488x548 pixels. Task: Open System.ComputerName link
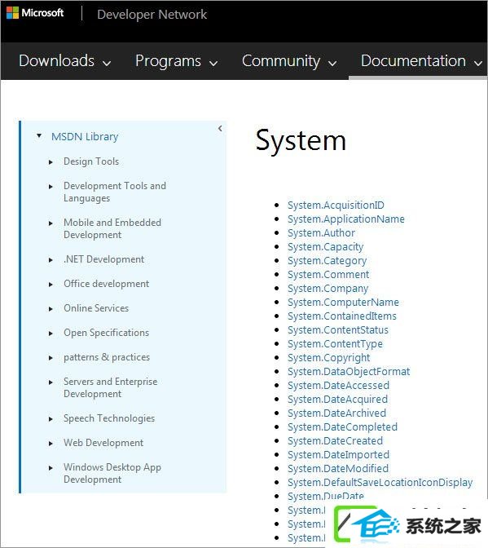pos(343,303)
